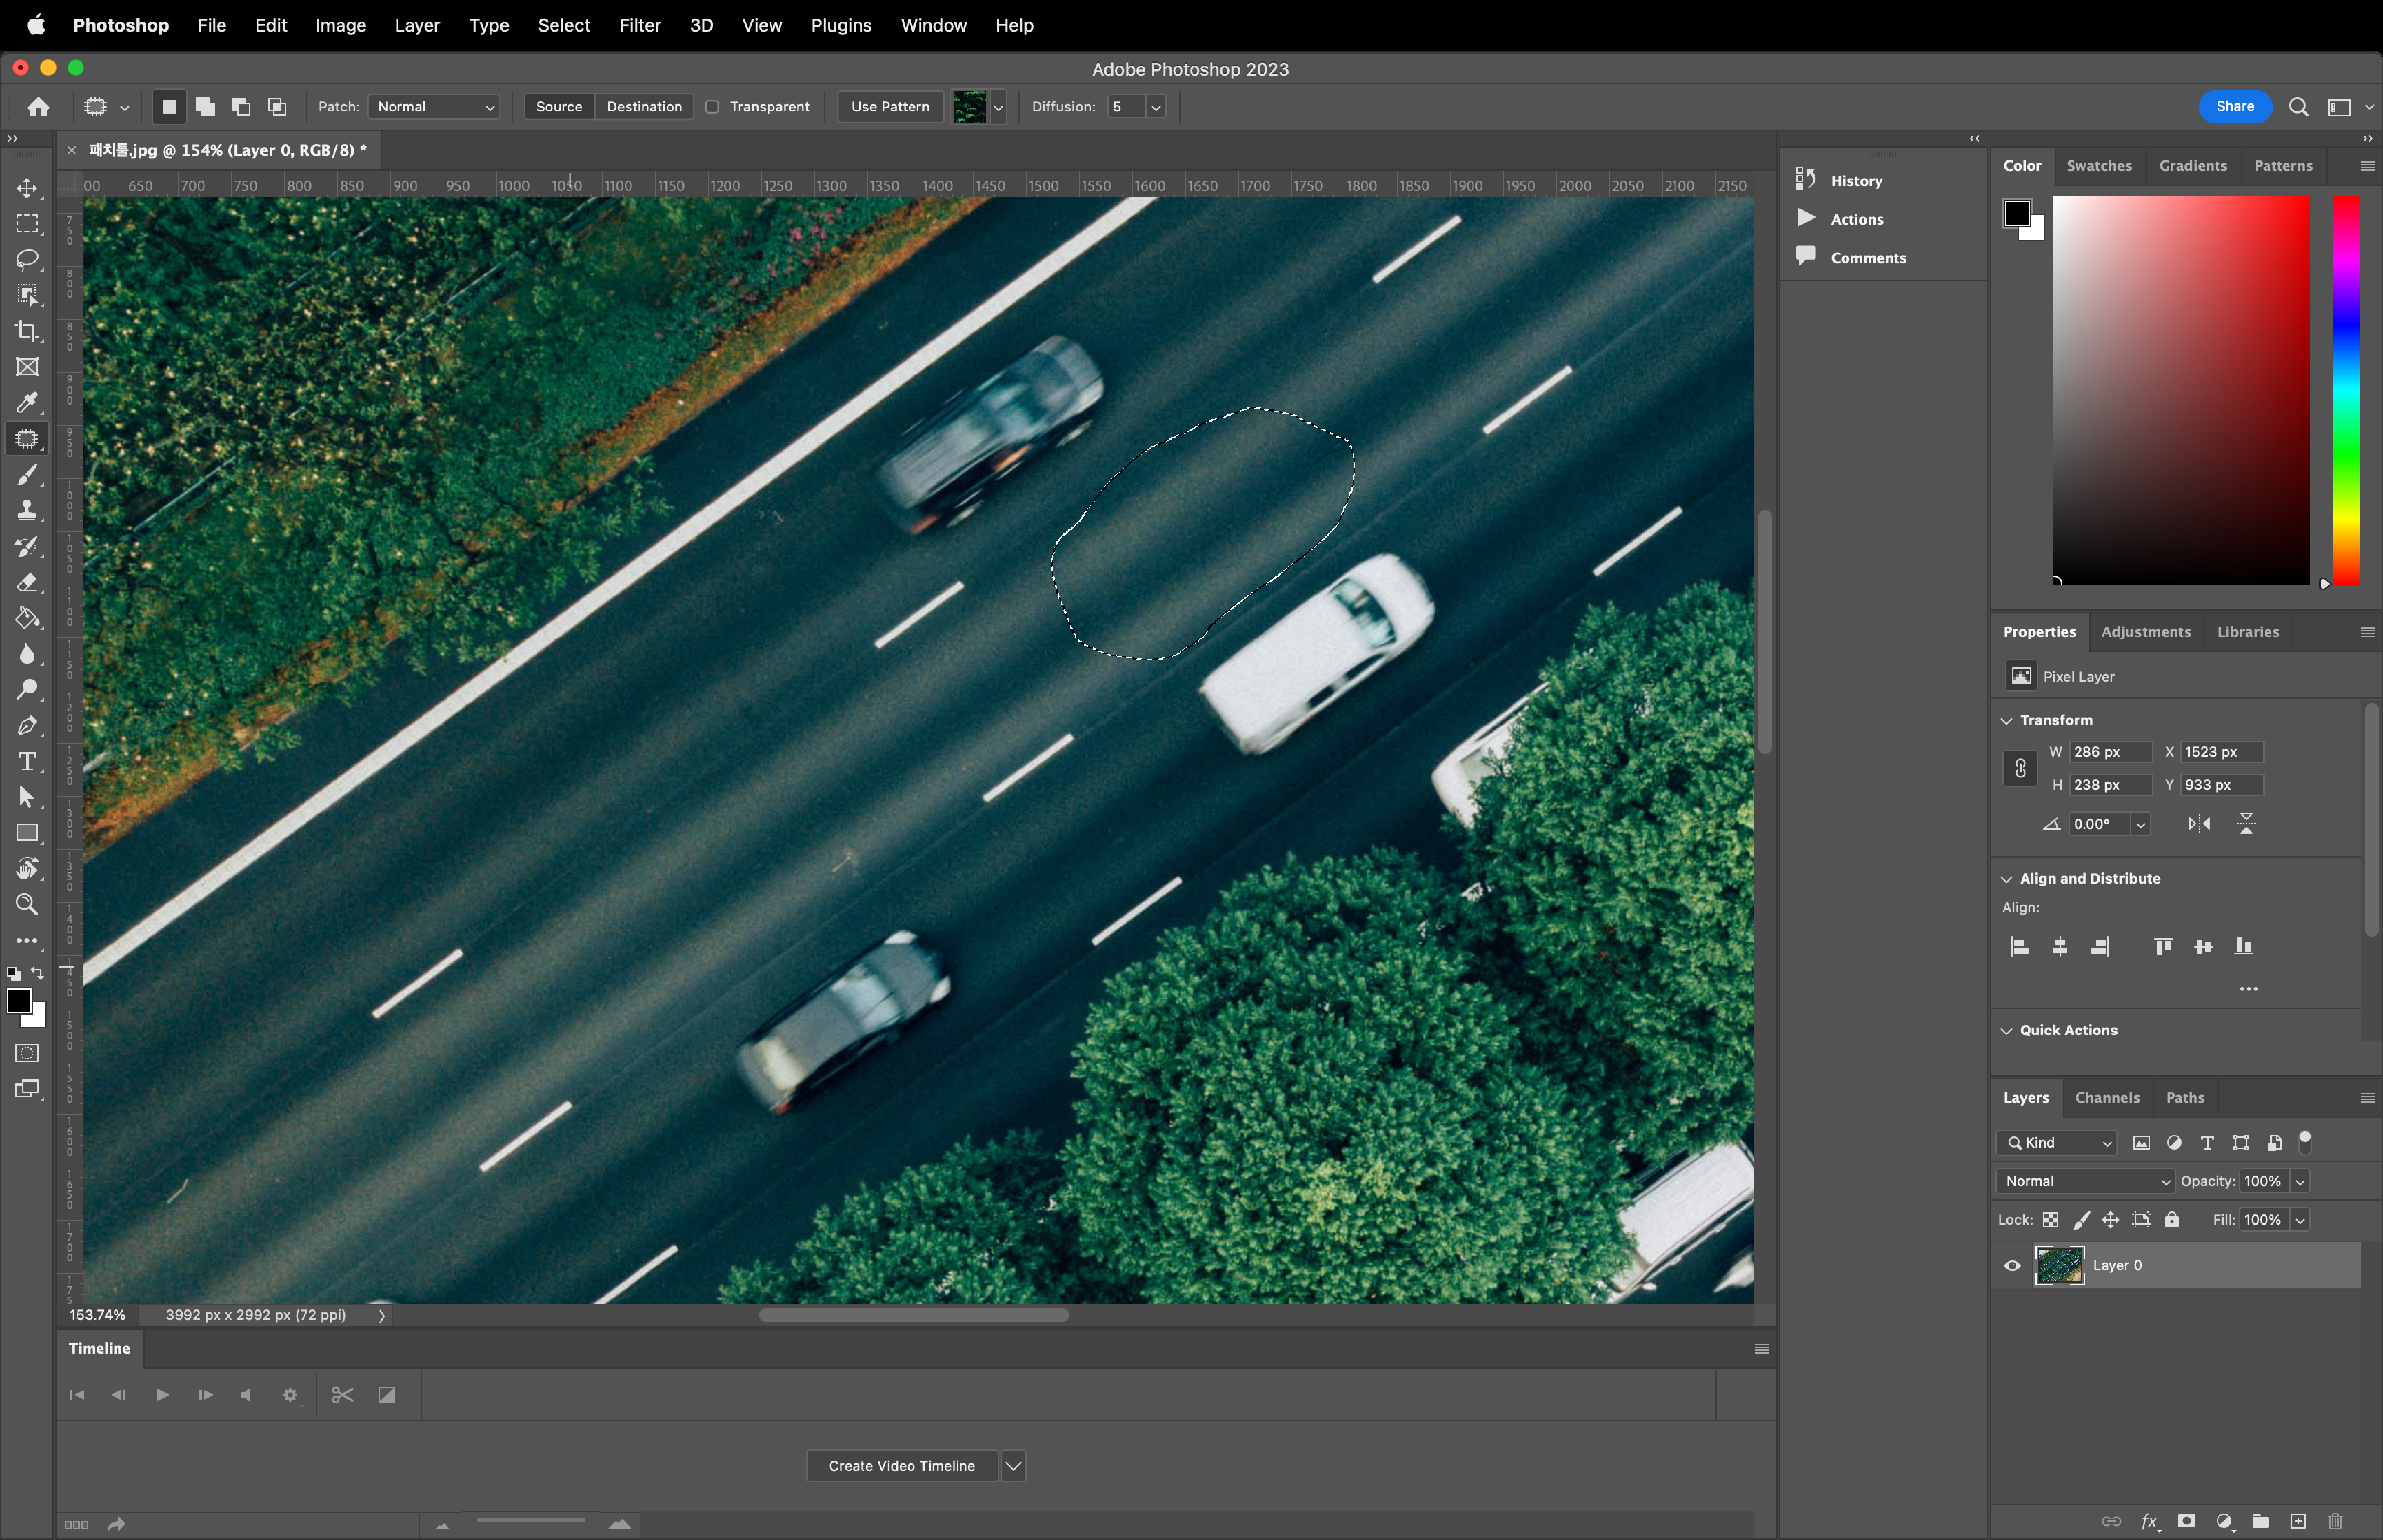Viewport: 2383px width, 1540px height.
Task: Flip layer horizontally in Transform
Action: (2199, 824)
